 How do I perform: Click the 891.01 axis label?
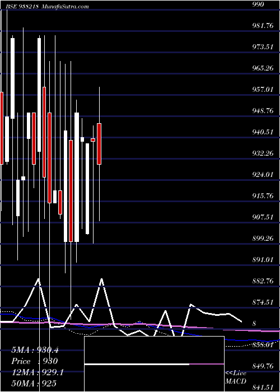click(x=263, y=259)
